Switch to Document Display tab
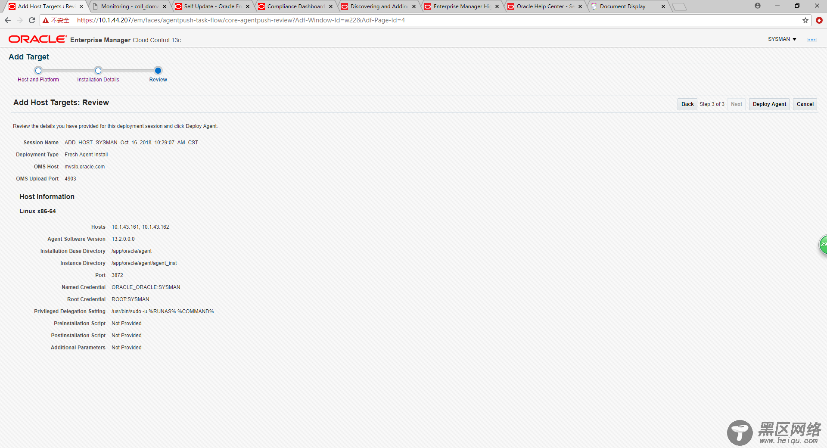 628,6
